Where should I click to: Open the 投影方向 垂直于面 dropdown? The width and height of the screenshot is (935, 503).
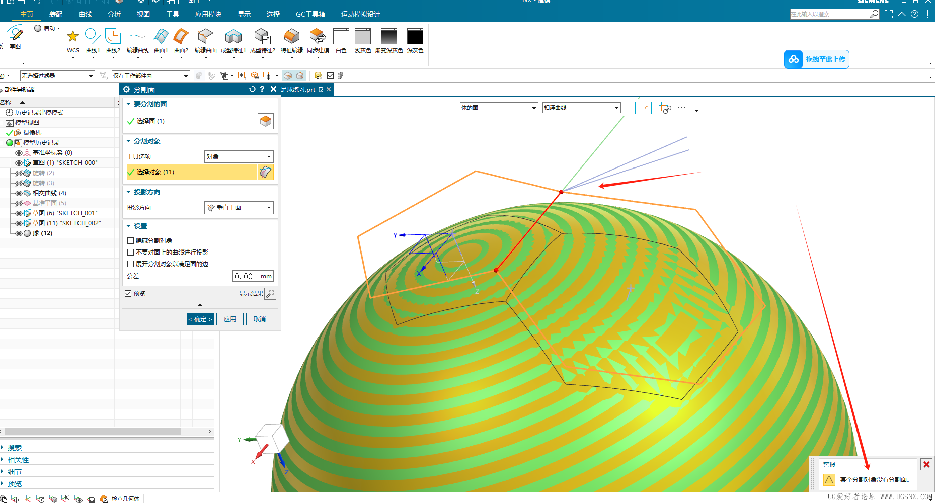pyautogui.click(x=239, y=207)
